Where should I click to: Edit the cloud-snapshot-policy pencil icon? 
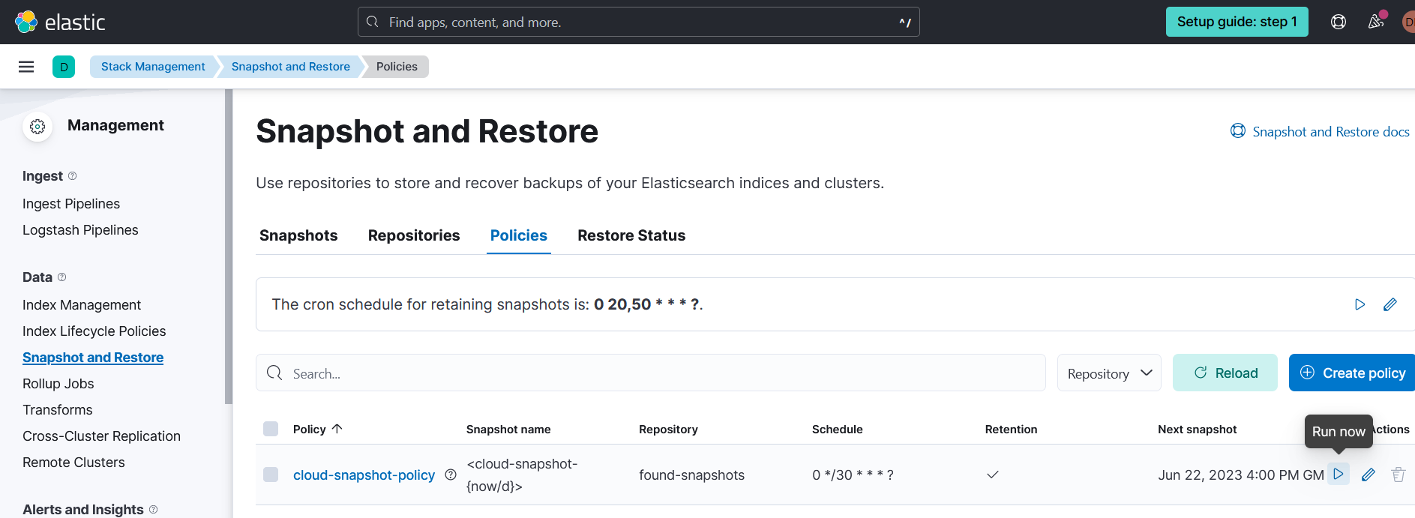pyautogui.click(x=1368, y=475)
